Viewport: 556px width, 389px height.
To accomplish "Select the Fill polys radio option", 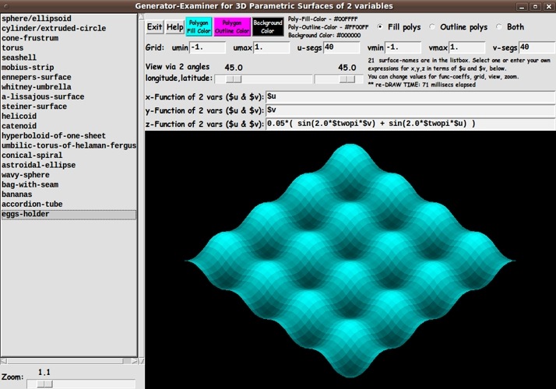I will click(380, 26).
